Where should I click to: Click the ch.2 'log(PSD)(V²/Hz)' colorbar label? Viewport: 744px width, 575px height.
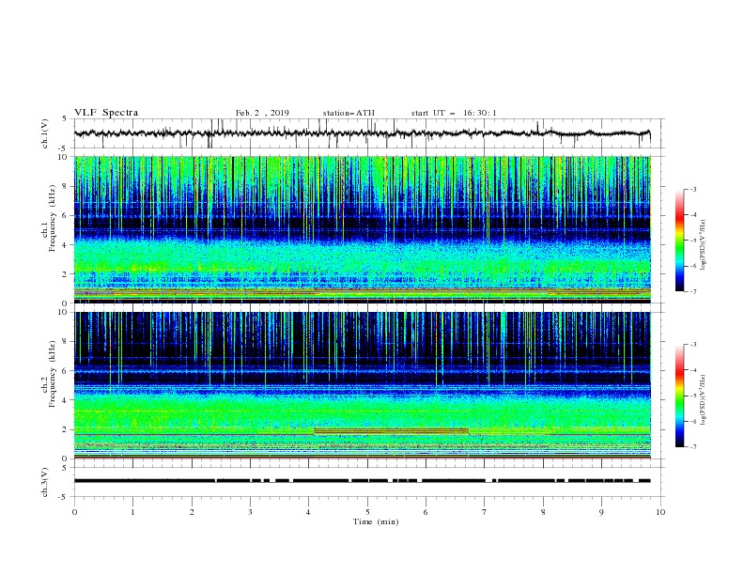point(703,399)
